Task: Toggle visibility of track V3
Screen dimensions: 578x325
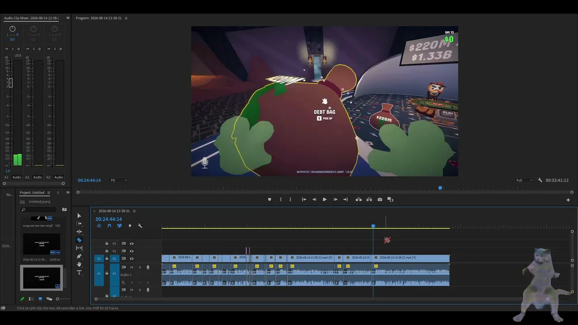Action: pyautogui.click(x=132, y=243)
